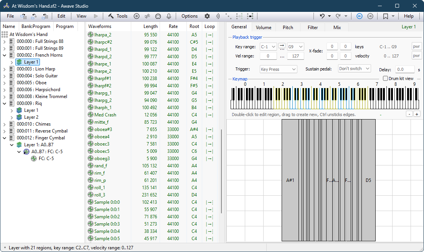Open the Sustain pedal dropdown
Screen dimensions: 424x252
tap(354, 69)
